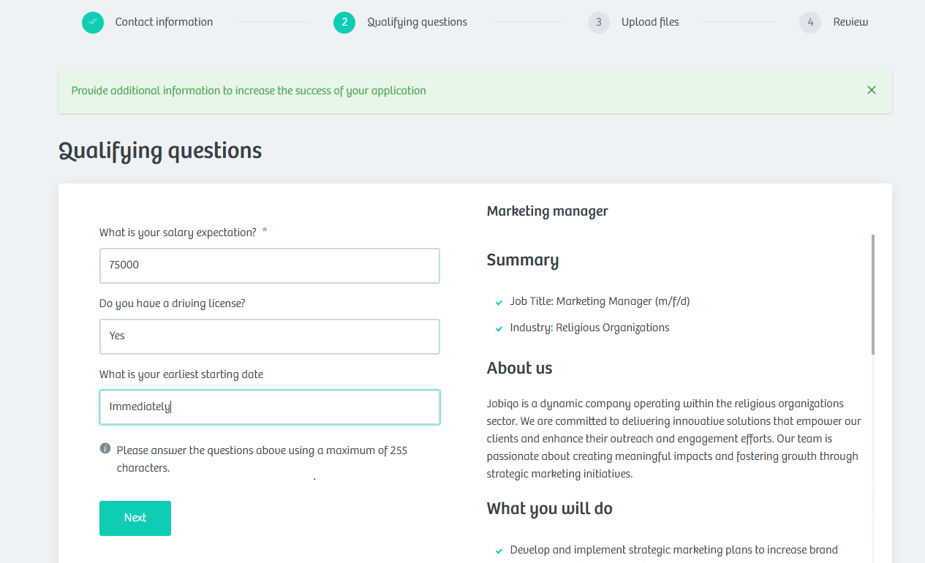This screenshot has height=563, width=925.
Task: Click the checkmark beside Industry: Religious Organizations
Action: point(499,328)
